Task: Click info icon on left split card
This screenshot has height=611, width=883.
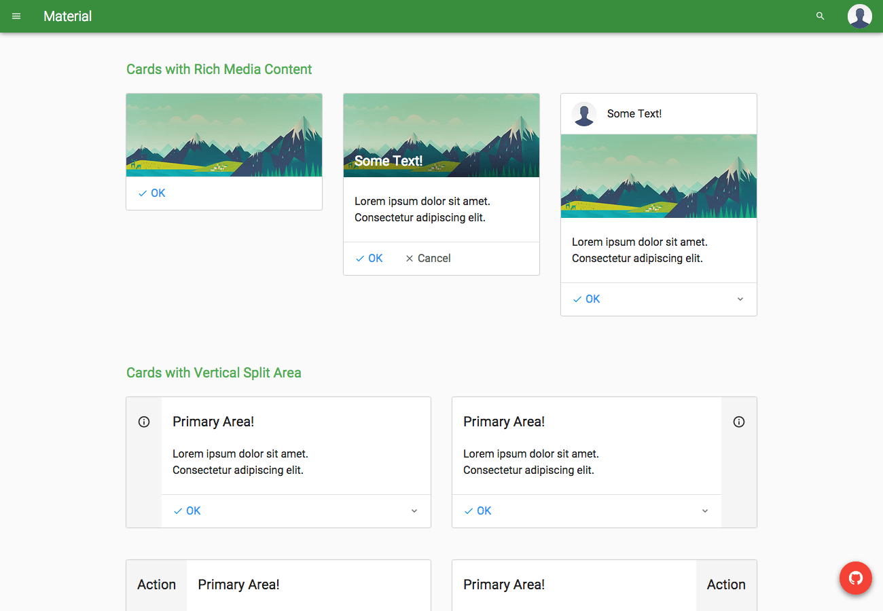Action: (144, 422)
